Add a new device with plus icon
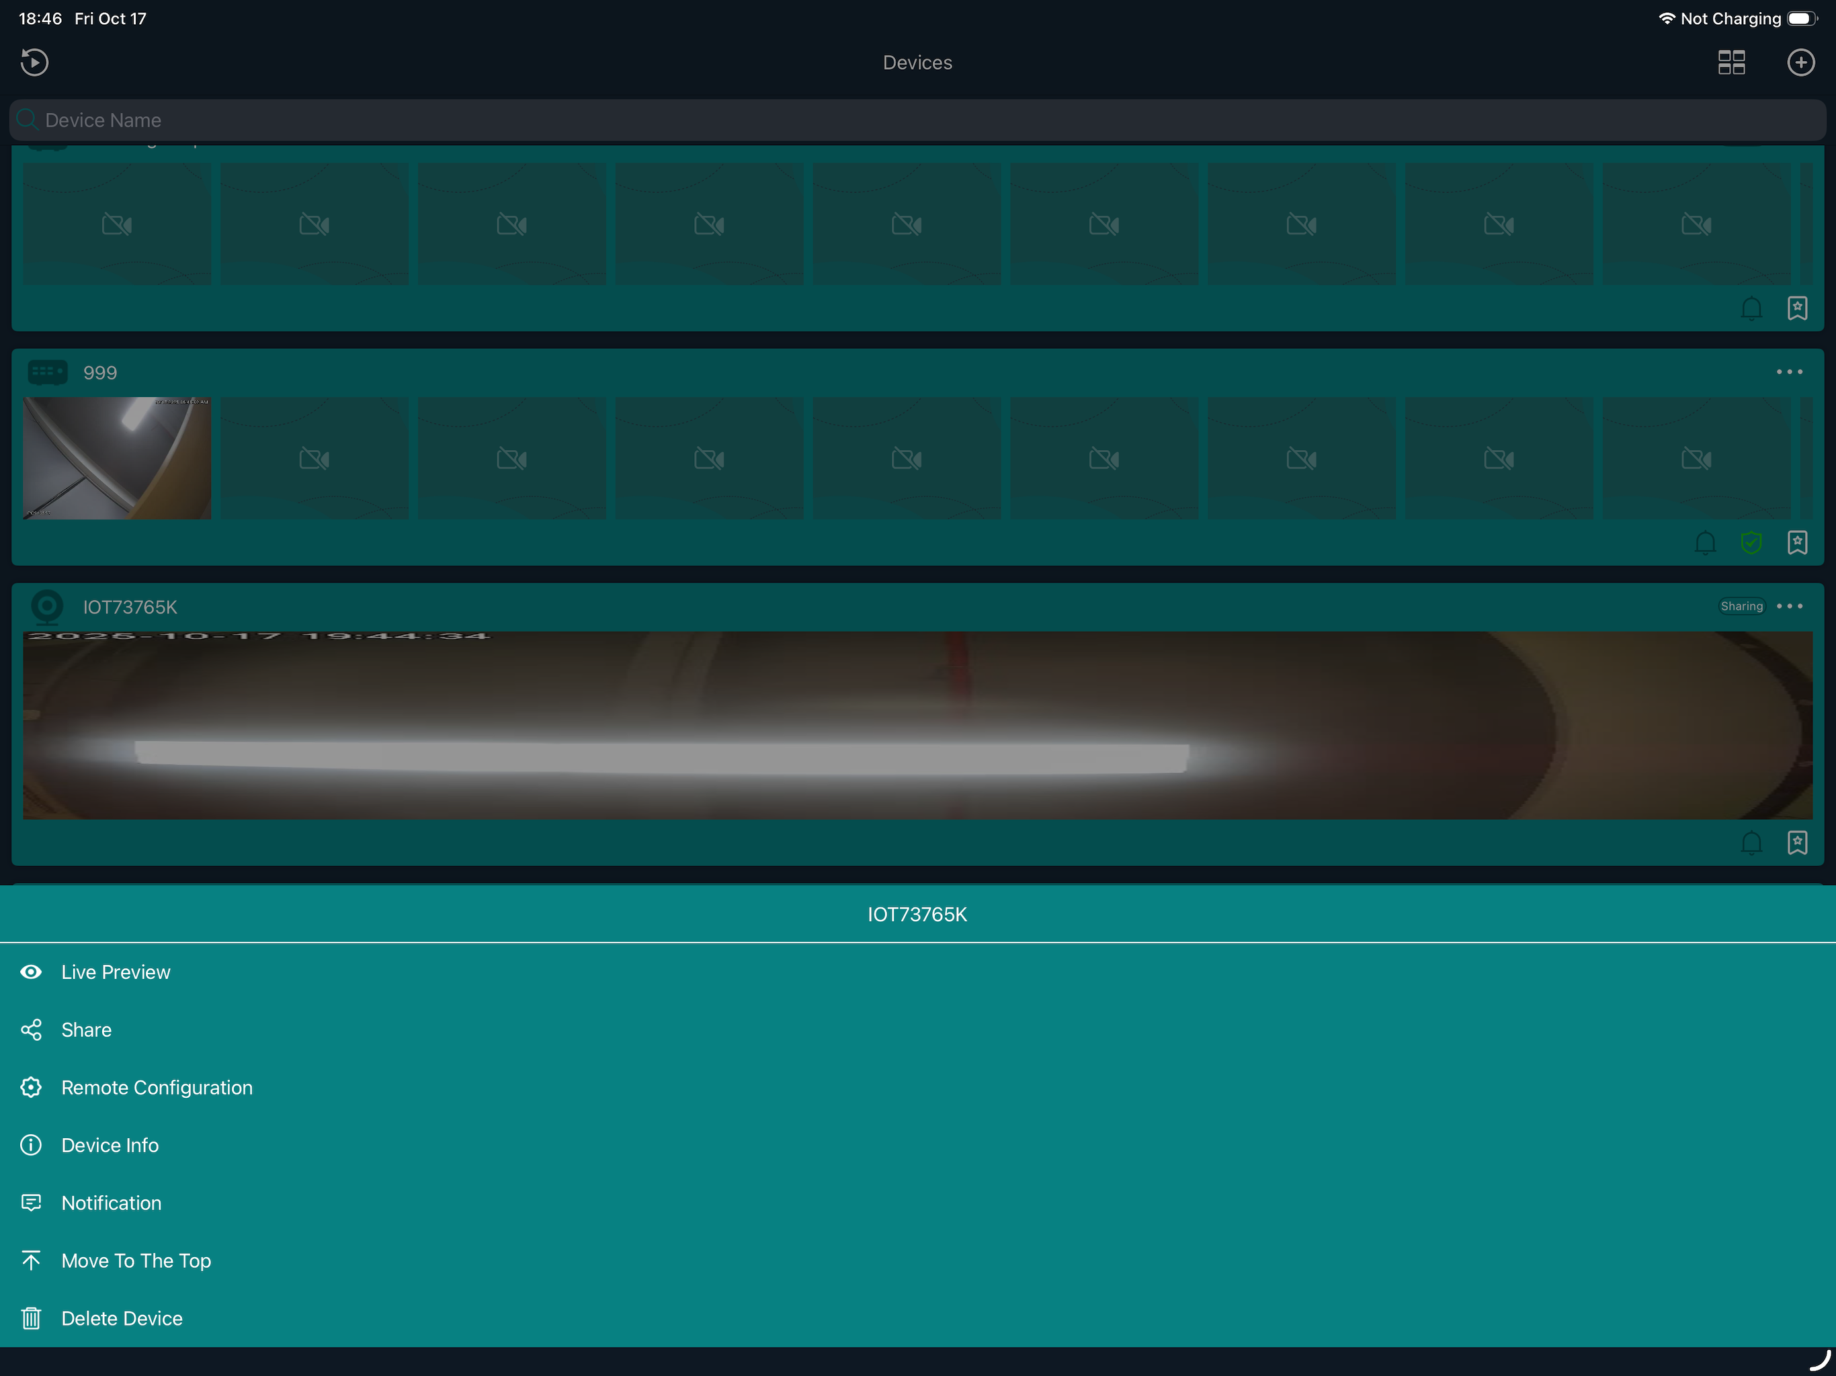1836x1376 pixels. click(x=1800, y=62)
